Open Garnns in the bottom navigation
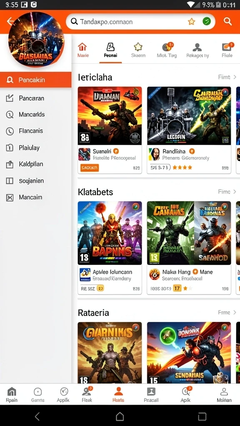 coord(37,395)
